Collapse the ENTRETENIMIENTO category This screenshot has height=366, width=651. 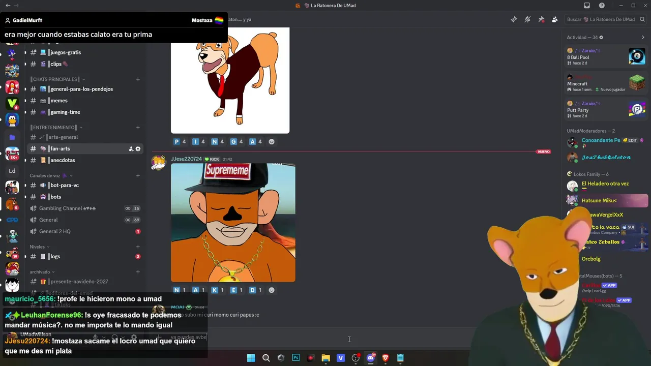[x=56, y=128]
